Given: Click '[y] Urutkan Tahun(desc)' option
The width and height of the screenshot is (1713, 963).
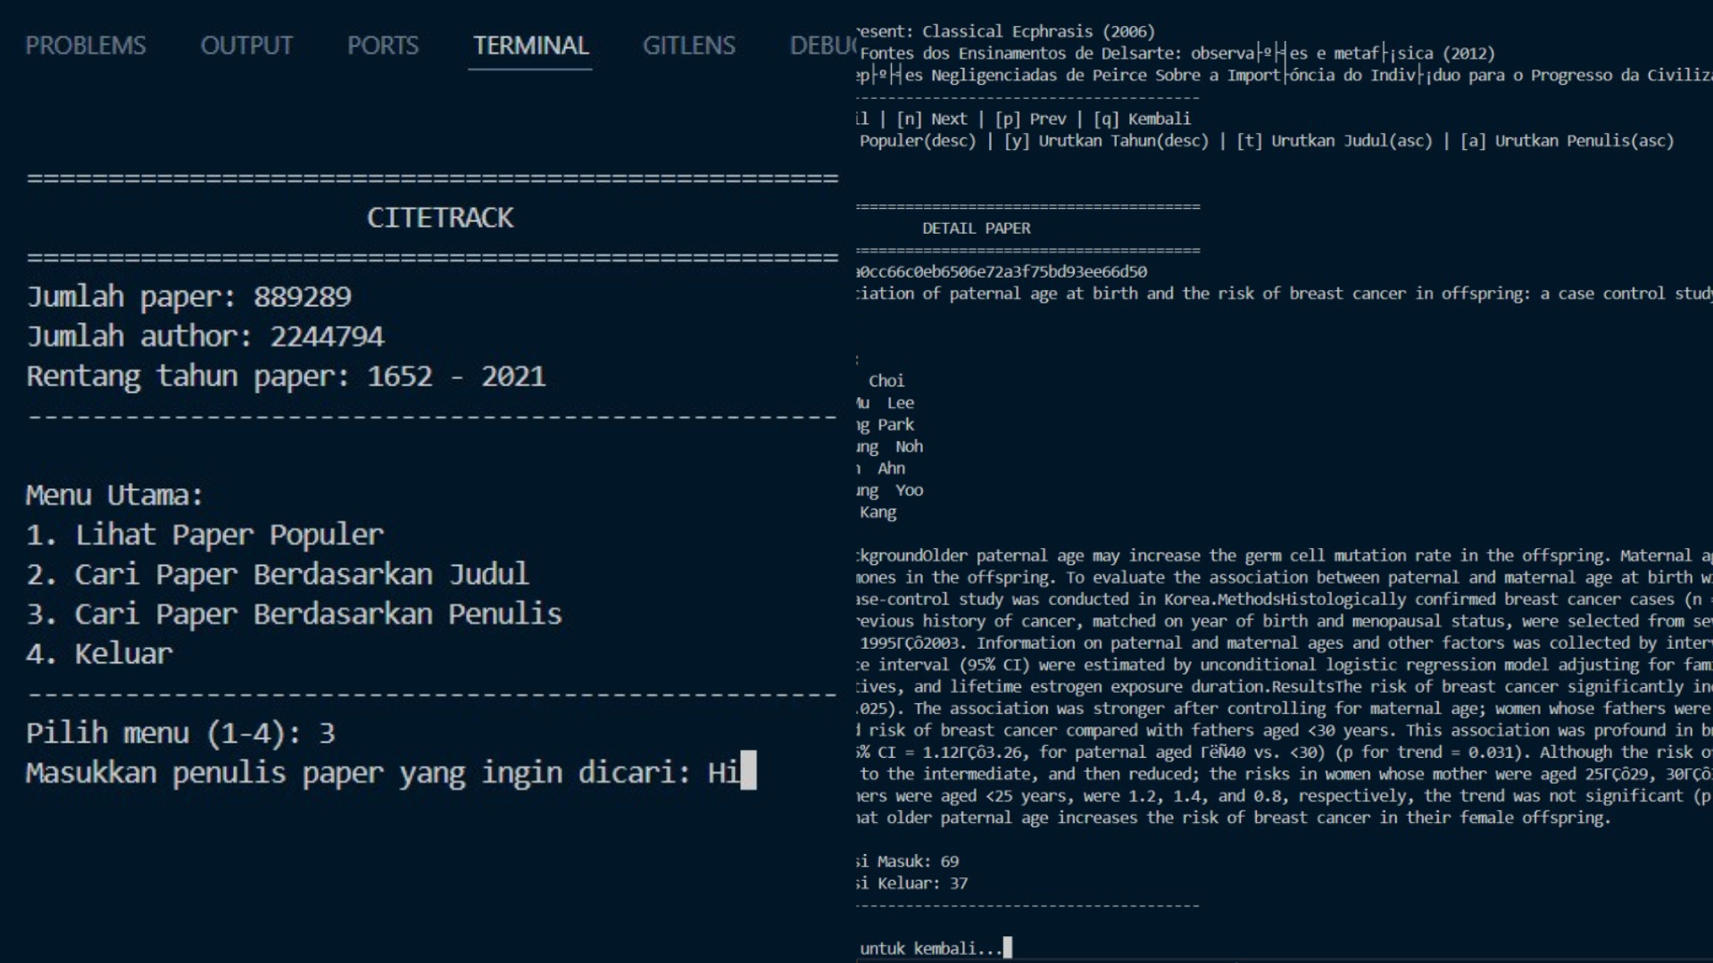Looking at the screenshot, I should click(x=1106, y=141).
